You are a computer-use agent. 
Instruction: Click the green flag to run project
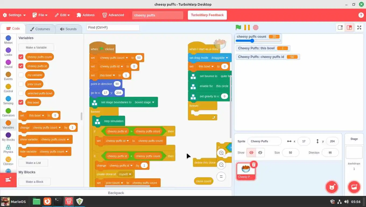click(238, 27)
